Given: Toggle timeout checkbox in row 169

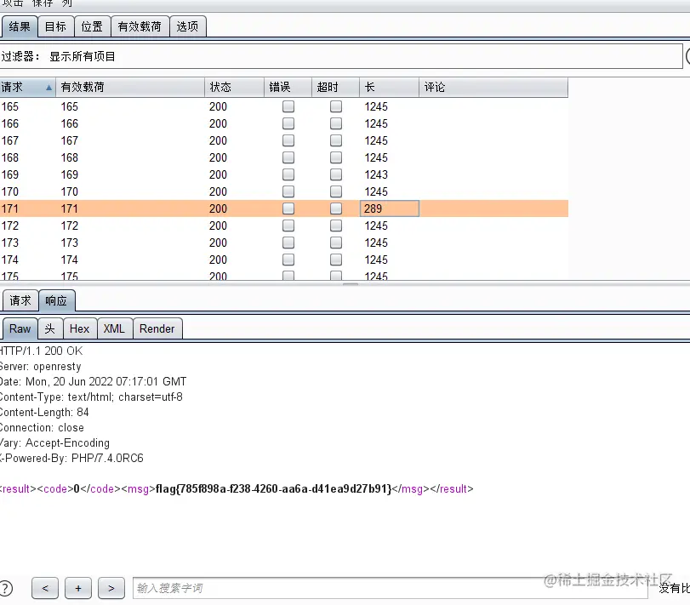Looking at the screenshot, I should [x=336, y=174].
